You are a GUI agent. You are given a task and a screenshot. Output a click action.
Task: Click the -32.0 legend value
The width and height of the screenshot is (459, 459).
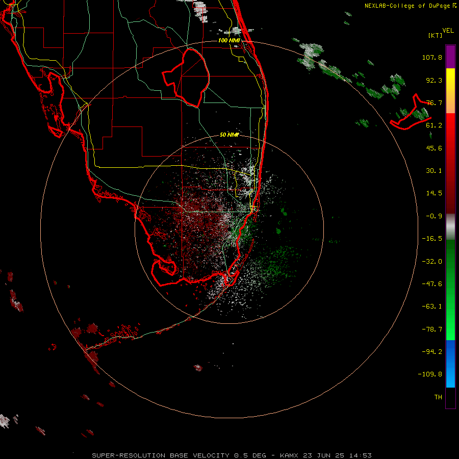tap(432, 262)
